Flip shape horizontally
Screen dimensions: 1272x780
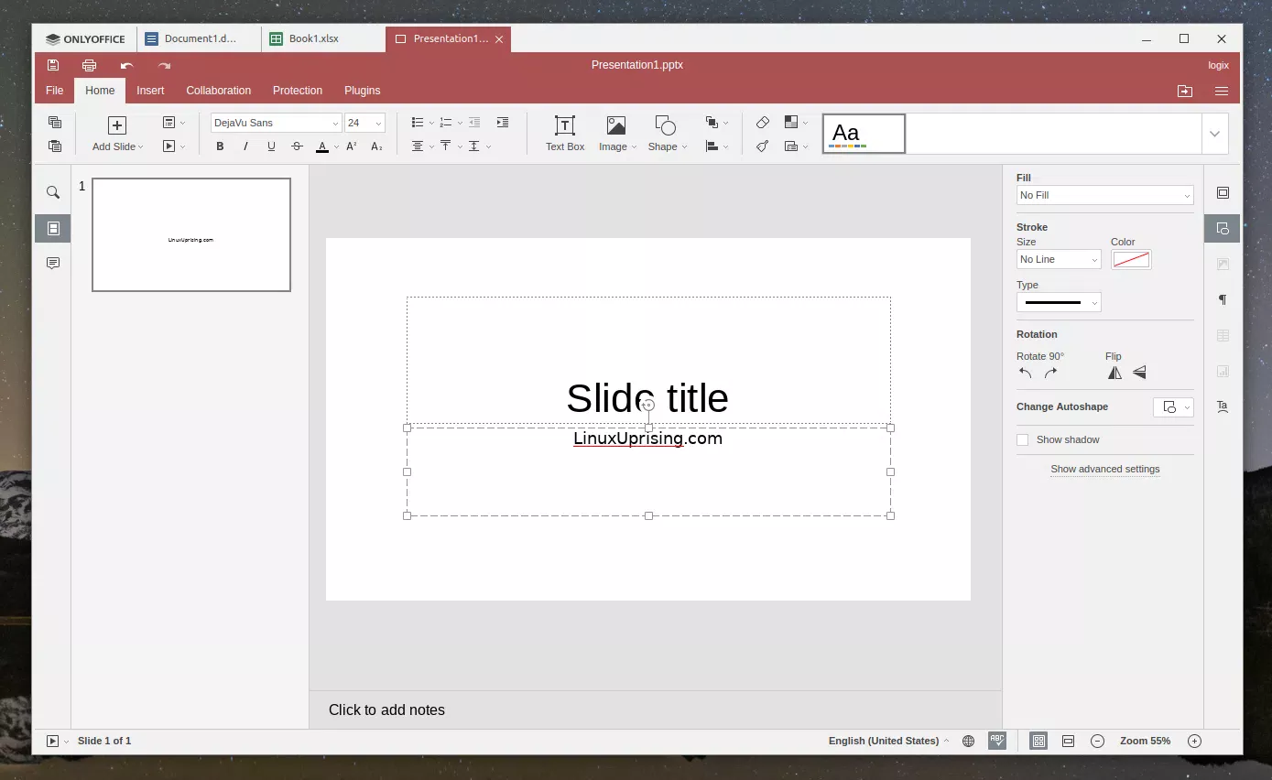click(x=1114, y=373)
